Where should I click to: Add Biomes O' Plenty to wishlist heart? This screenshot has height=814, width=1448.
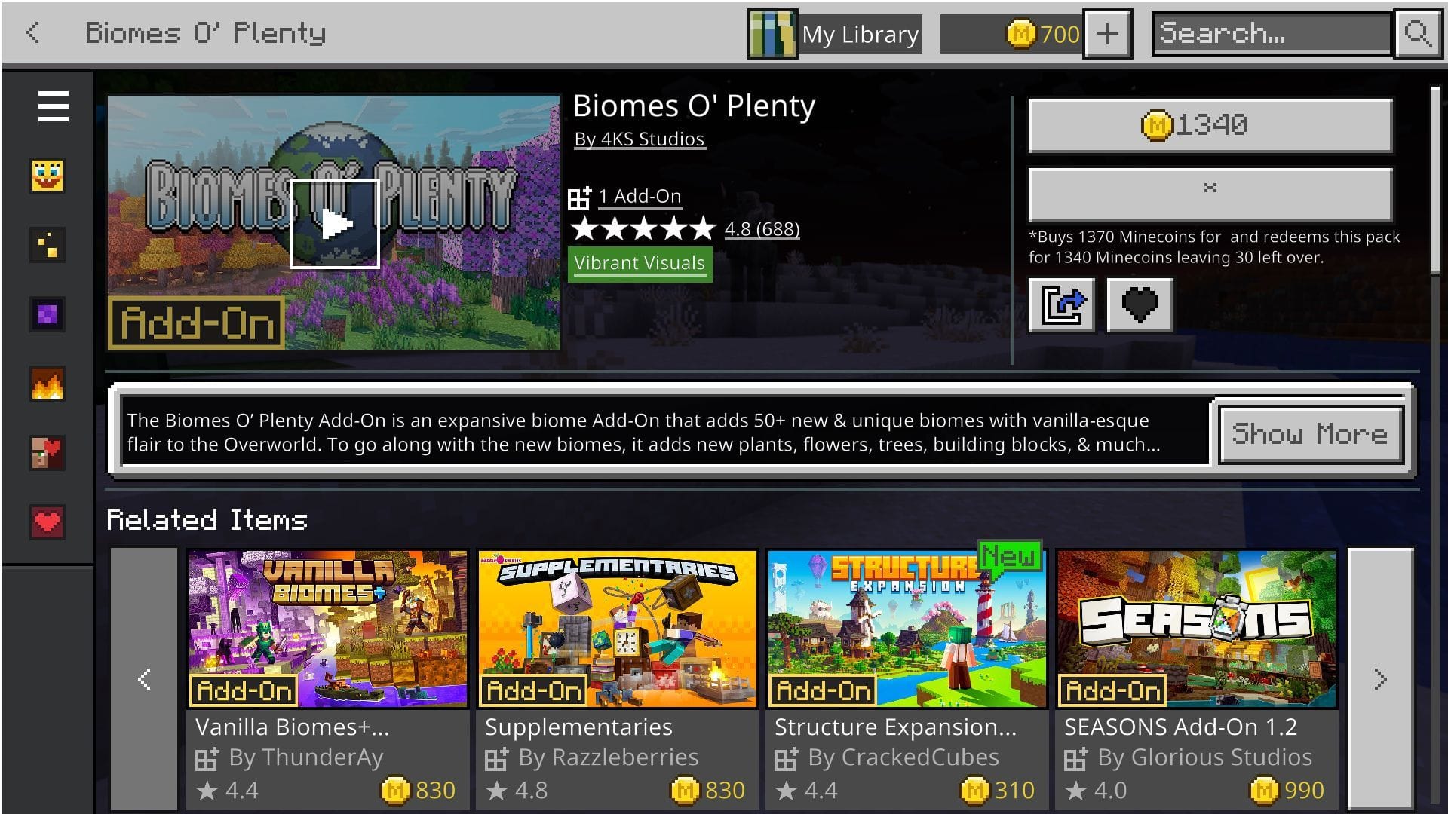click(x=1140, y=305)
